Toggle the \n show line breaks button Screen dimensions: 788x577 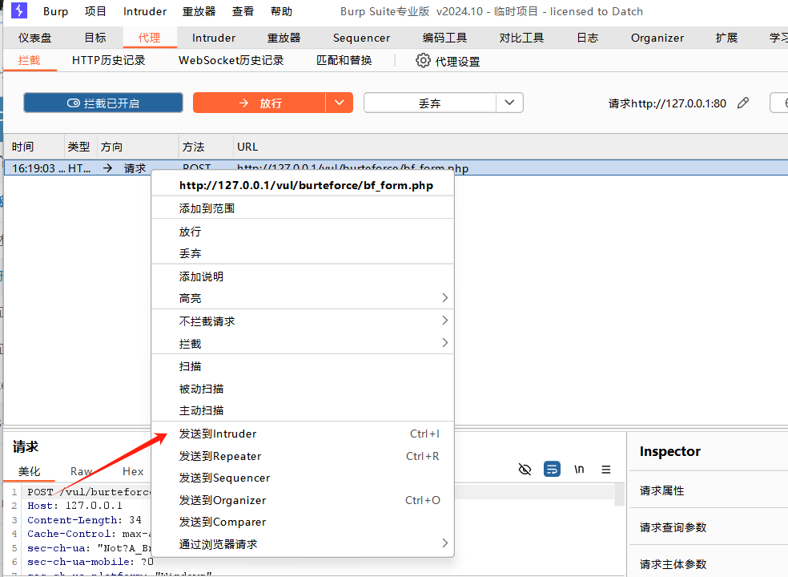pos(579,470)
